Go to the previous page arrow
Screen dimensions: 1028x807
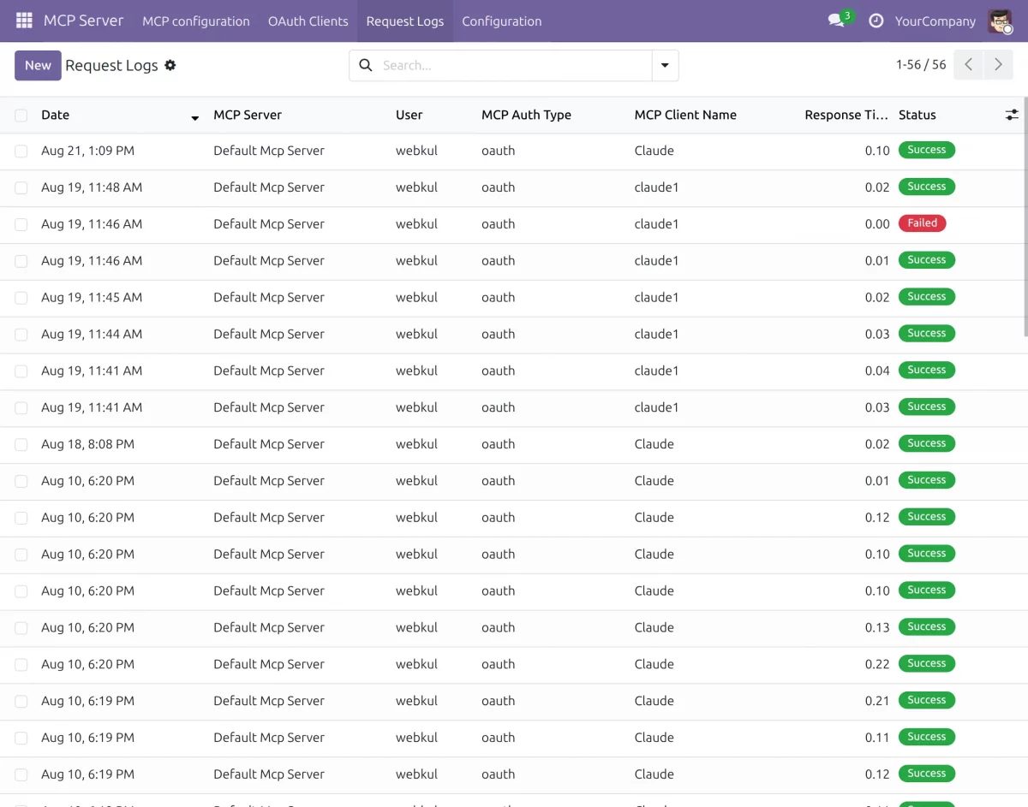point(968,65)
